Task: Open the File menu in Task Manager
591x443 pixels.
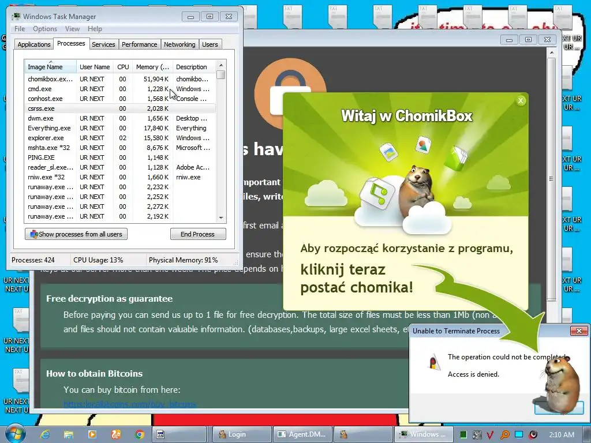Action: tap(20, 29)
